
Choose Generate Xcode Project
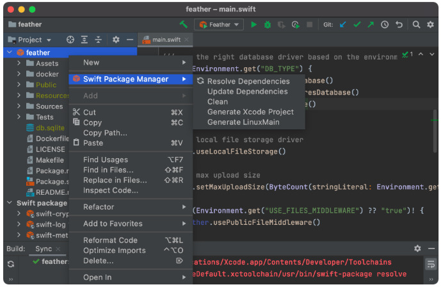point(249,111)
